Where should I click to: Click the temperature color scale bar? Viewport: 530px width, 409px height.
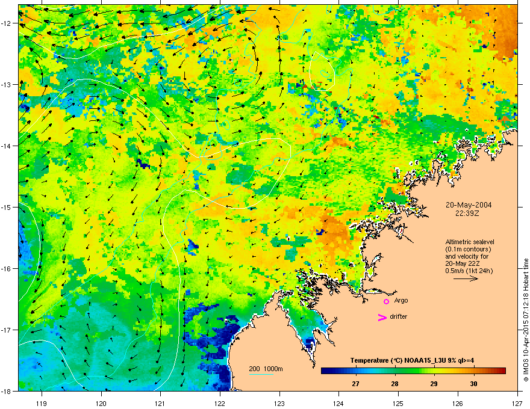click(x=413, y=371)
